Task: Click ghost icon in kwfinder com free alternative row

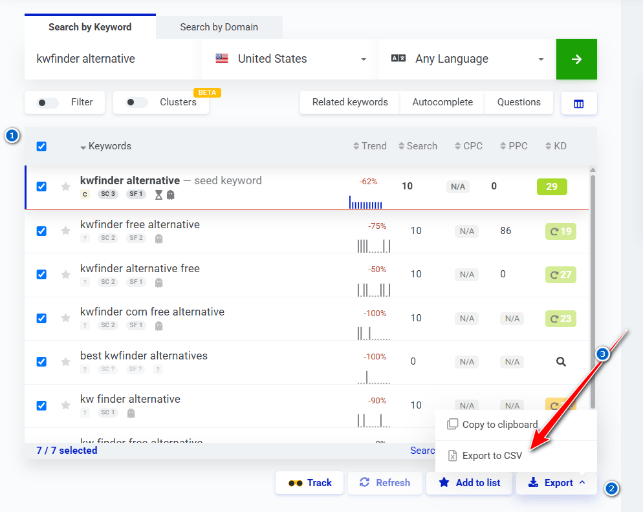Action: (x=158, y=326)
